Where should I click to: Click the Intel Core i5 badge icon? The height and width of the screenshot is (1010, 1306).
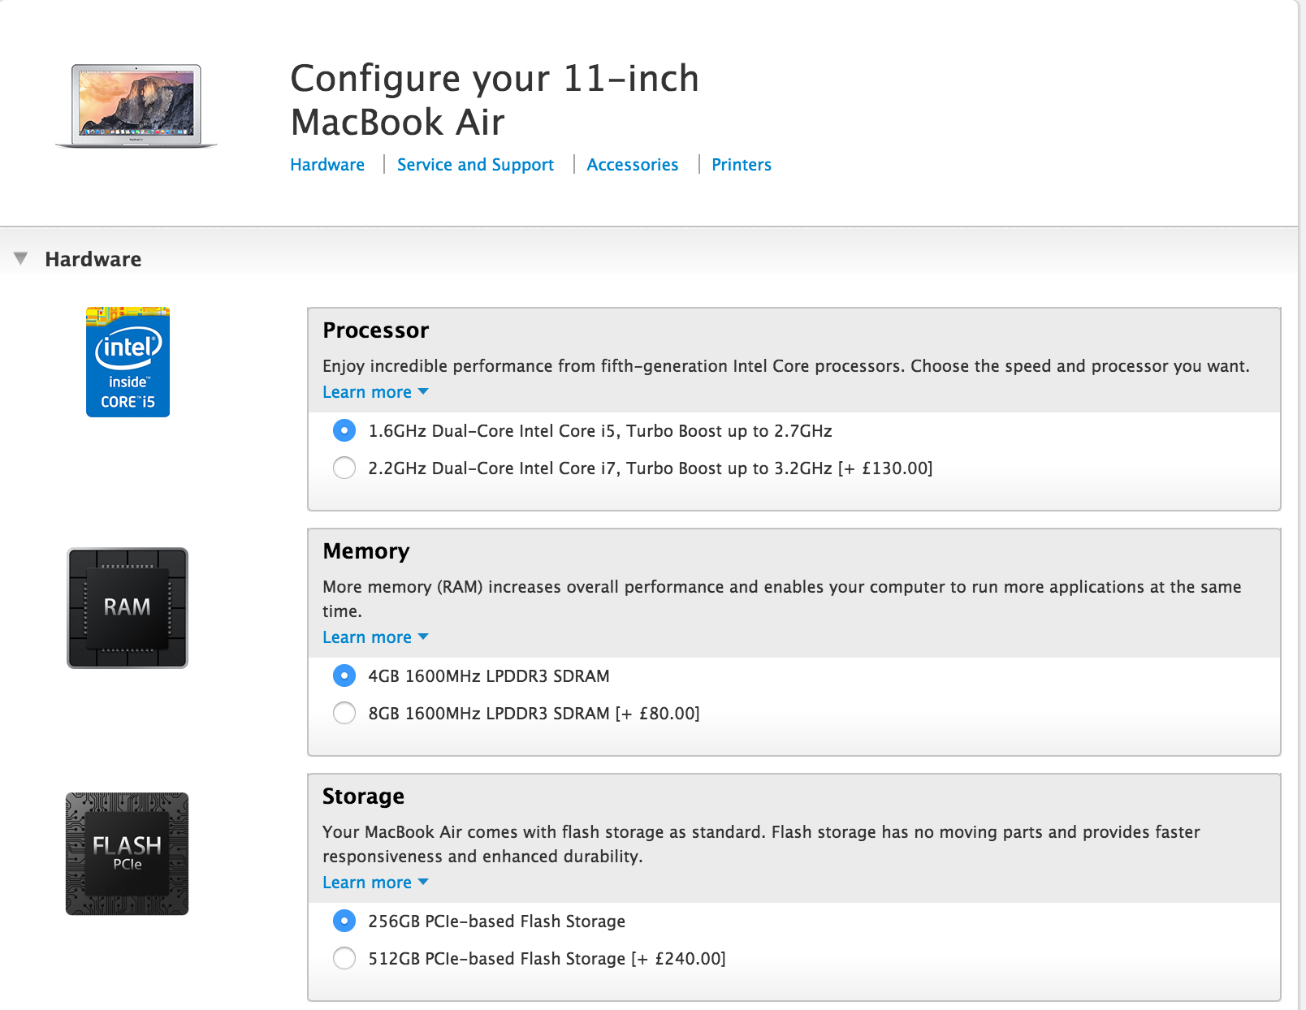[128, 362]
